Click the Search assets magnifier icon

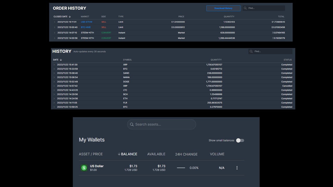click(132, 124)
